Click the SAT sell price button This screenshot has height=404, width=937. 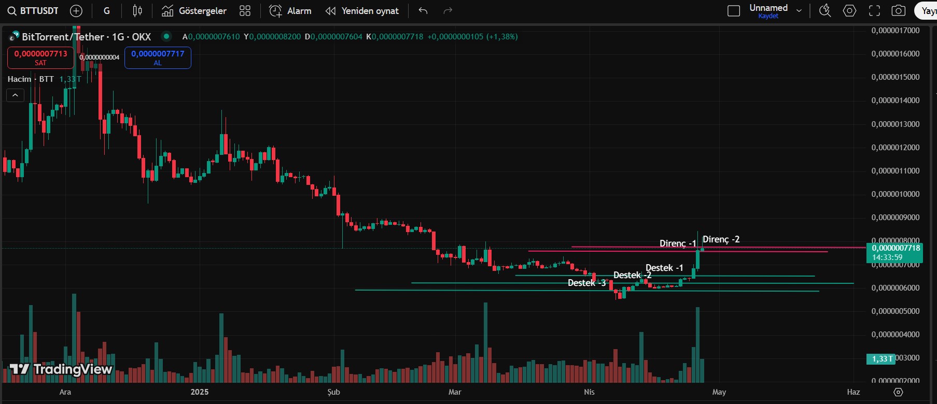pos(40,57)
